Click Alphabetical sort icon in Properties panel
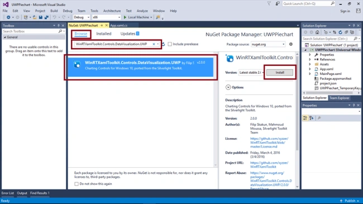Viewport: 363px width, 204px height. [312, 118]
